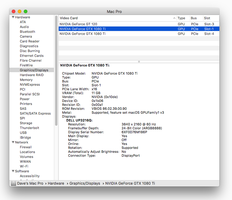Select Audio in the sidebar

click(x=24, y=27)
